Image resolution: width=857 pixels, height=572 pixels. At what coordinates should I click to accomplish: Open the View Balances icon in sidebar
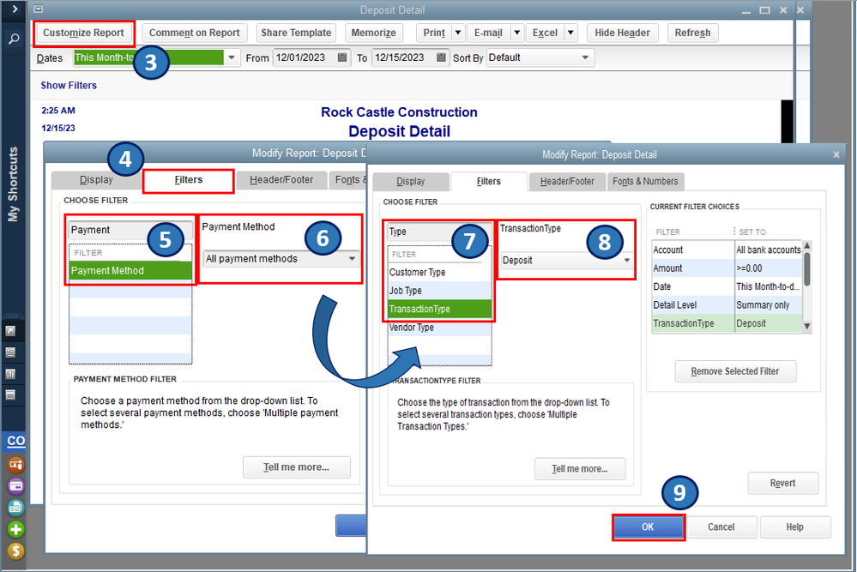(x=10, y=352)
